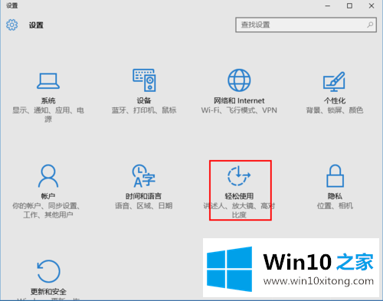
Task: Close the 设置 window
Action: coord(372,5)
